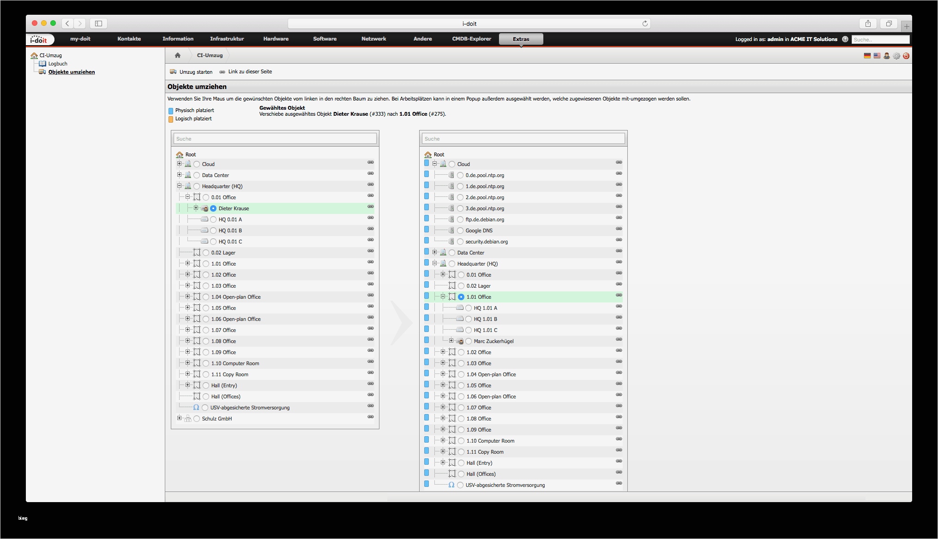Click the help question mark icon
938x539 pixels.
pos(845,39)
